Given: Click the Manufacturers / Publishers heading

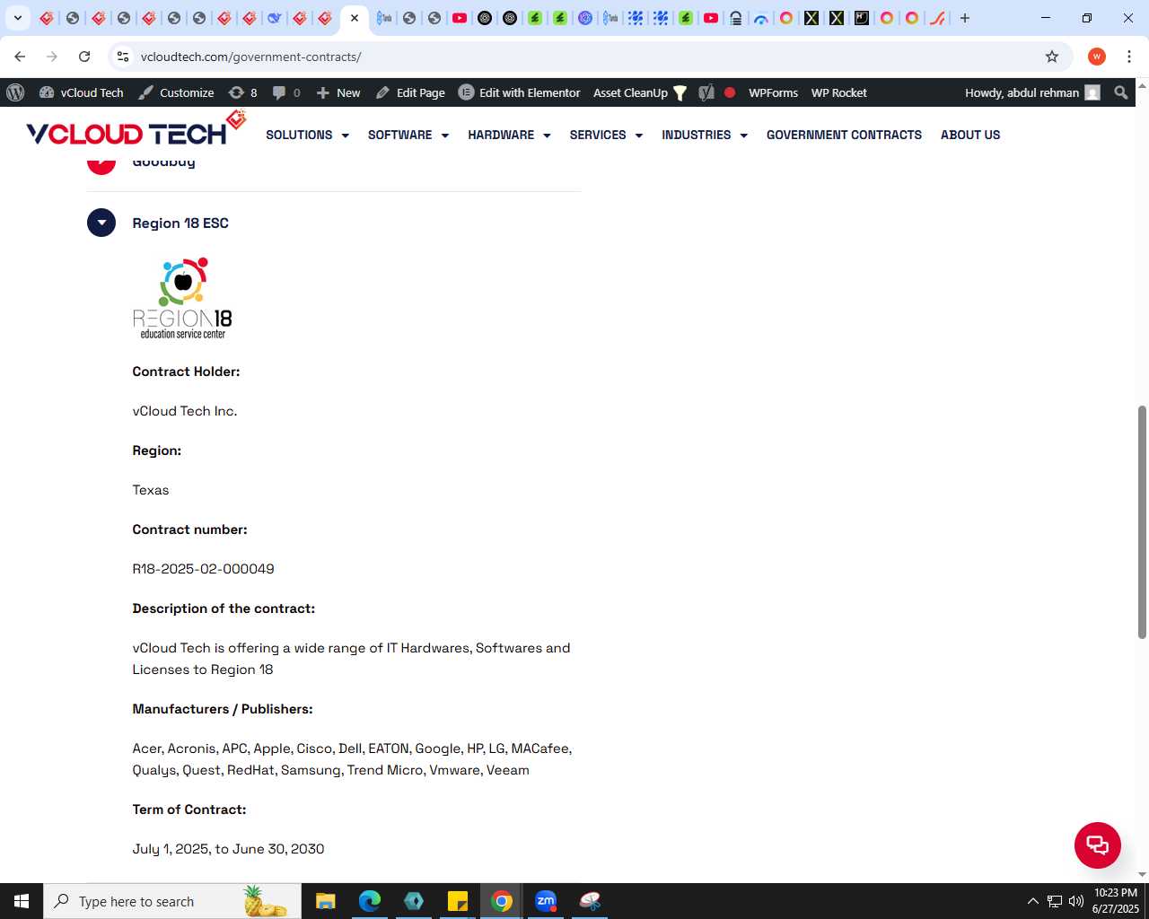Looking at the screenshot, I should click(x=223, y=709).
